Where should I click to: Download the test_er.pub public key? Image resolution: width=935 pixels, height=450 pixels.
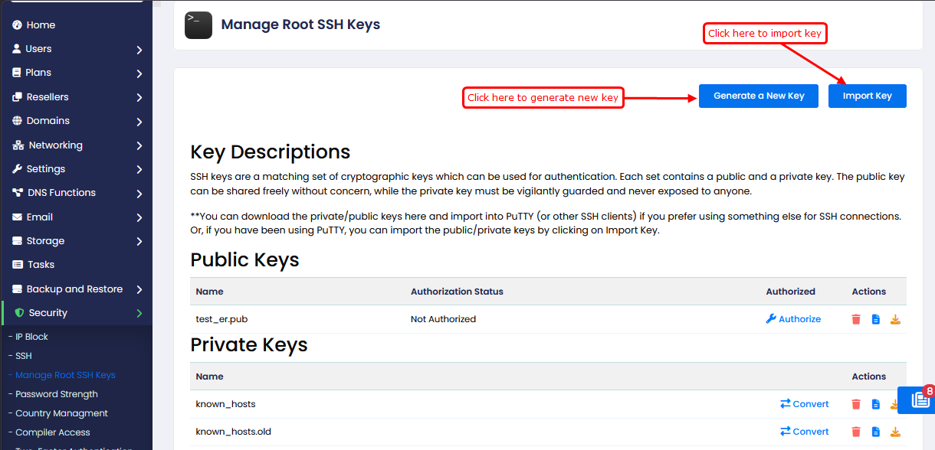(x=895, y=319)
